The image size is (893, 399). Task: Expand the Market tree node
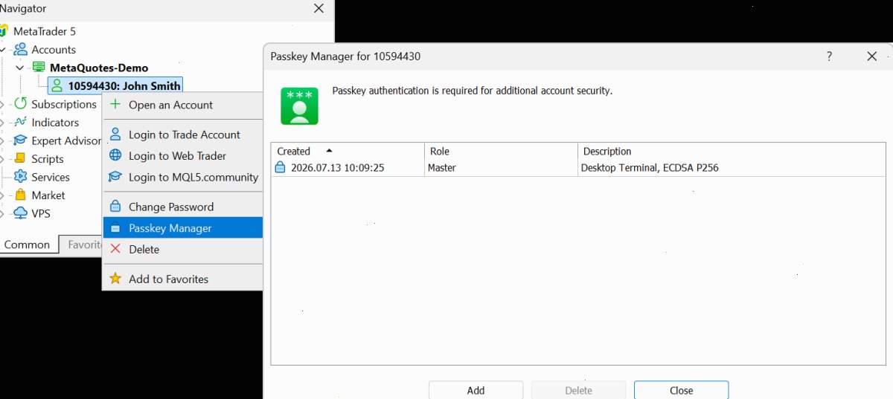3,195
